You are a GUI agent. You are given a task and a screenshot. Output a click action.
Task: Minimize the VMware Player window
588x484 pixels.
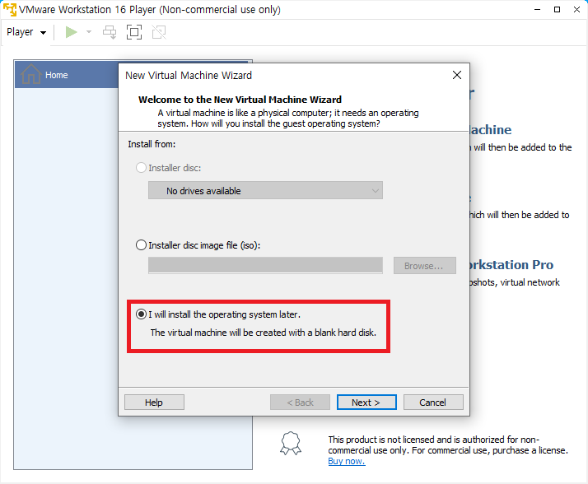click(x=538, y=9)
